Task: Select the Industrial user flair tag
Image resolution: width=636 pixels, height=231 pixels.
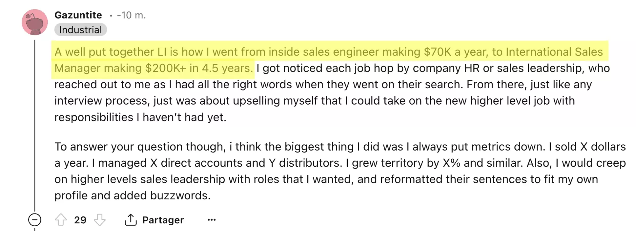Action: pos(80,30)
